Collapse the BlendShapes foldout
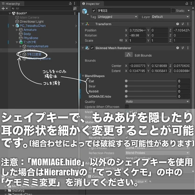Screen dimensions: 195x195 tap(83, 76)
